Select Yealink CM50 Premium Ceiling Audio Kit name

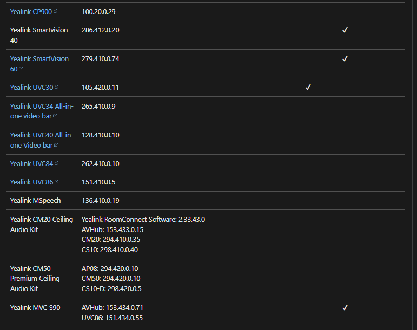[x=35, y=279]
